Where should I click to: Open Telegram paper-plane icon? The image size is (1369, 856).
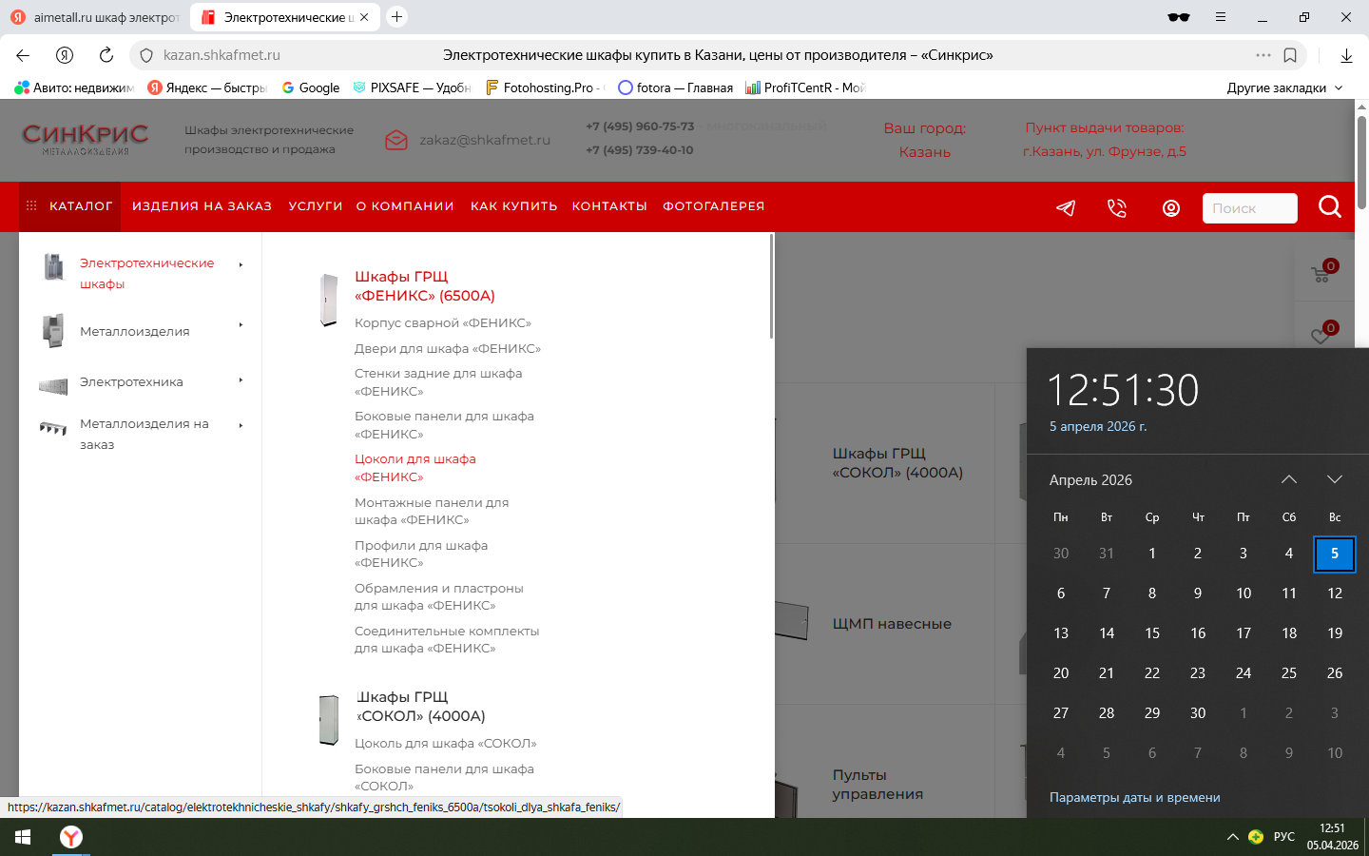[1066, 207]
